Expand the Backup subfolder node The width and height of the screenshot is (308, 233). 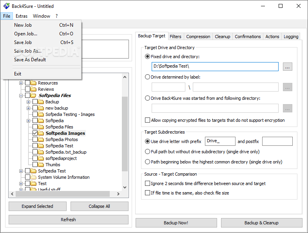coord(28,102)
